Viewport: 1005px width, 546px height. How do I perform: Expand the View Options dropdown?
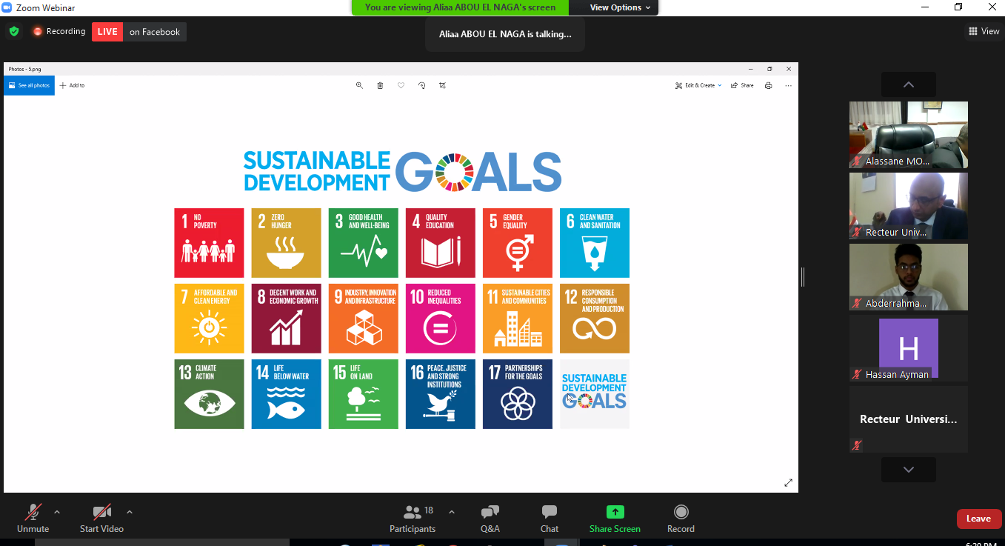pos(620,7)
